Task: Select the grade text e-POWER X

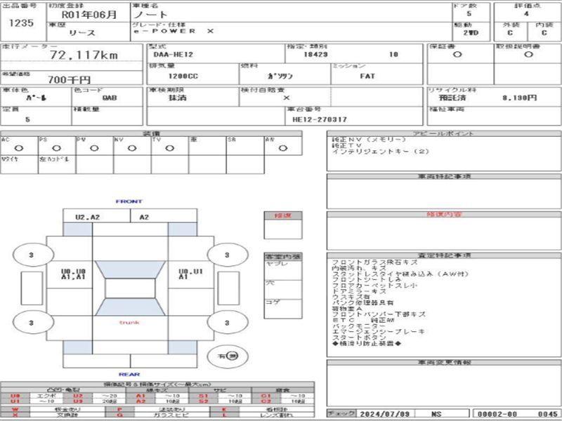Action: (174, 31)
